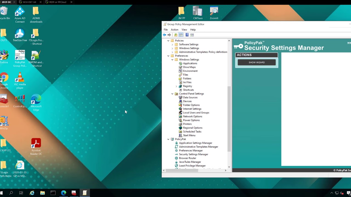351x197 pixels.
Task: Select the TreeSize Free desktop icon
Action: click(x=20, y=35)
